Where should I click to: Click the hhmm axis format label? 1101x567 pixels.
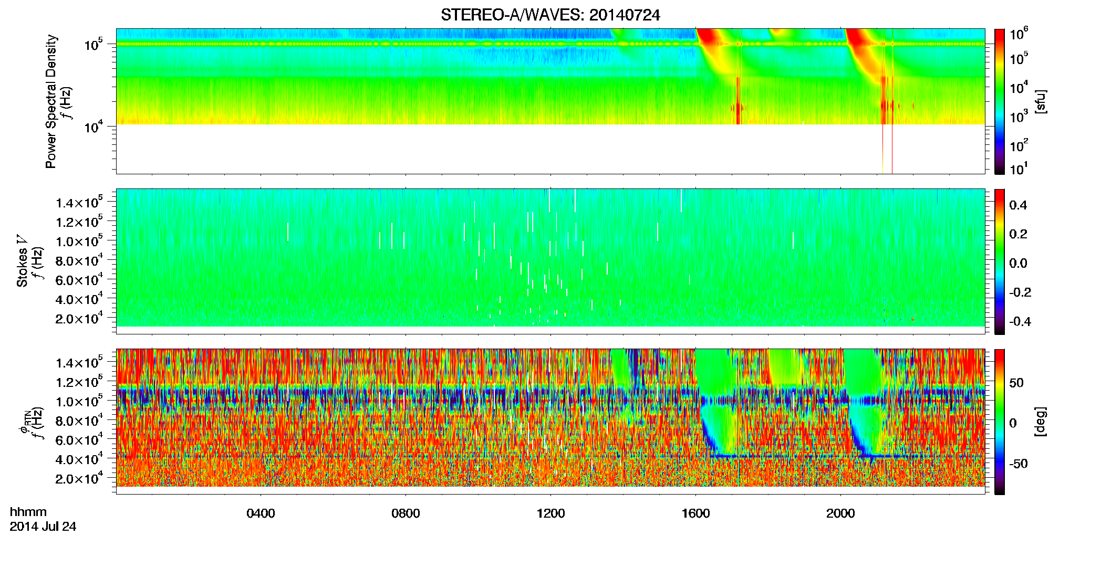28,512
